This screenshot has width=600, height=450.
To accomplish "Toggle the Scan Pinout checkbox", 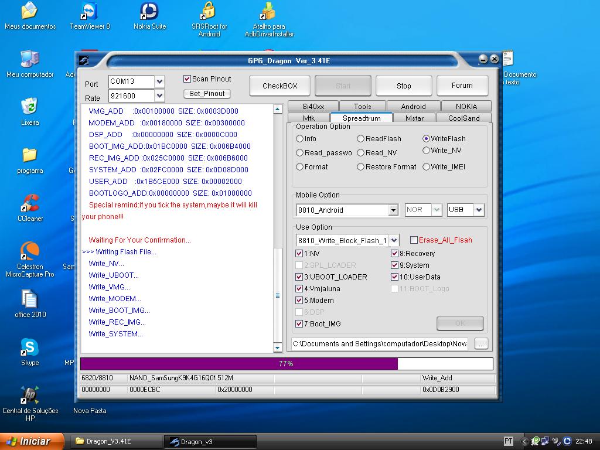I will 187,79.
